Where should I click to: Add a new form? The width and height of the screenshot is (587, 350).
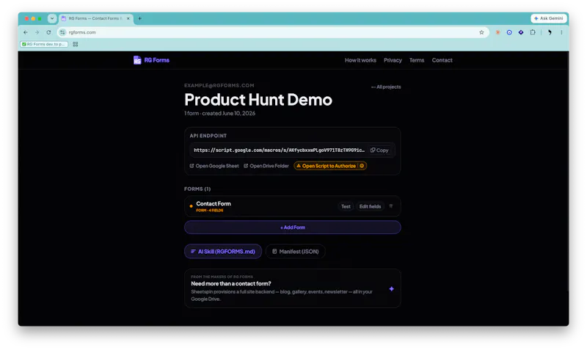292,227
